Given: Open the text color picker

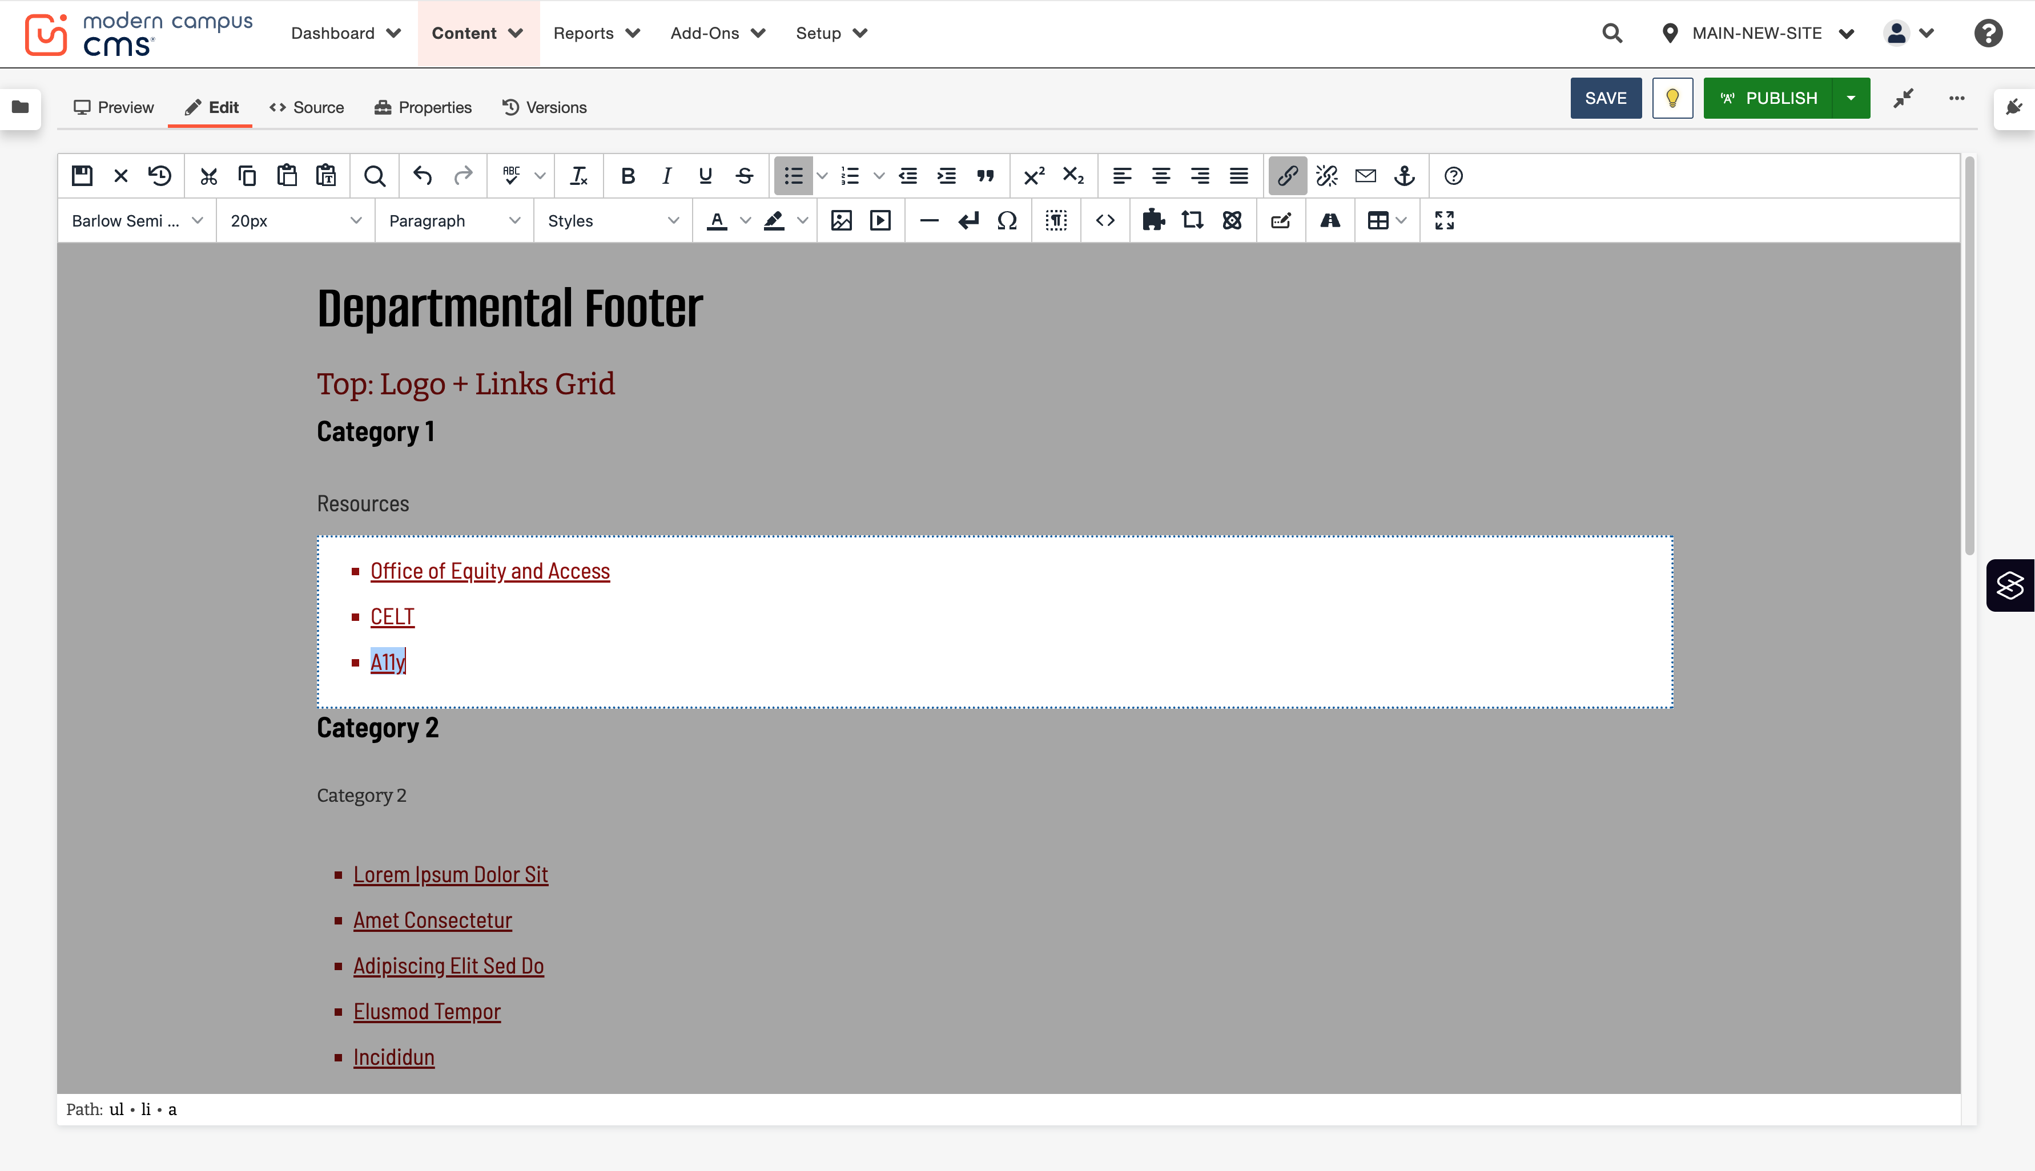Looking at the screenshot, I should pyautogui.click(x=716, y=220).
